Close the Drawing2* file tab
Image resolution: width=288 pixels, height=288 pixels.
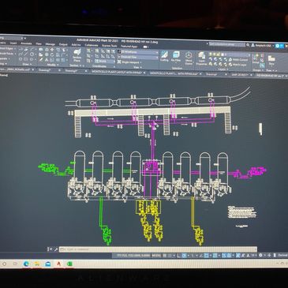(85, 71)
